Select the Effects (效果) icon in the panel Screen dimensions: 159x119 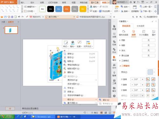[134, 33]
